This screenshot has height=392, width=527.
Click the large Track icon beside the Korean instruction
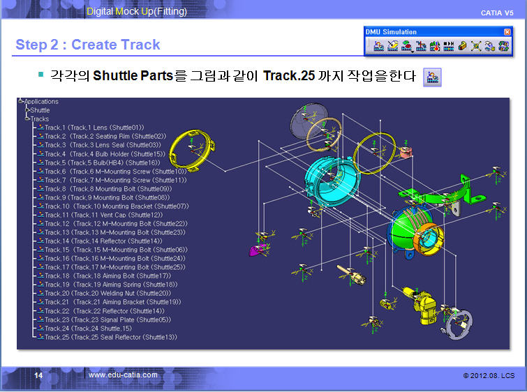(x=433, y=76)
